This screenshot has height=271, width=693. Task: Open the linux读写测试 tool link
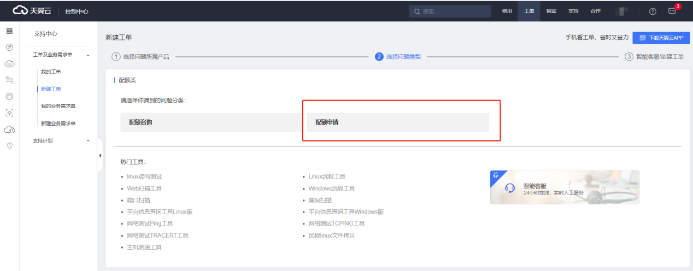[x=144, y=176]
